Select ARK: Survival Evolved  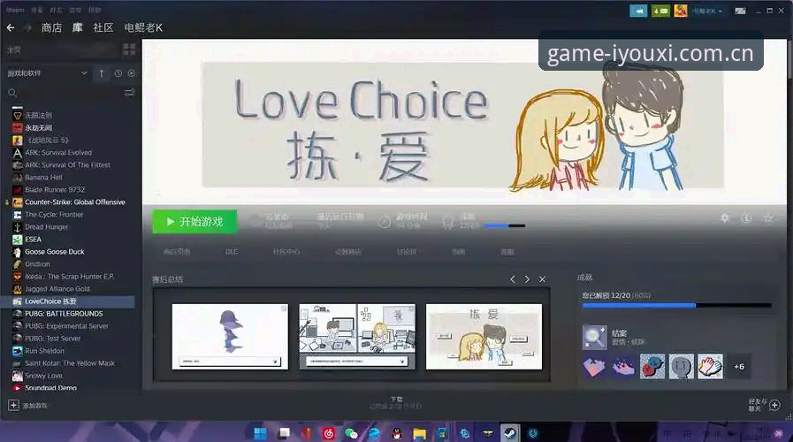pos(58,152)
